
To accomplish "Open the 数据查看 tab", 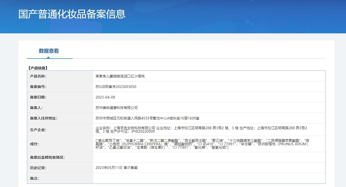I will [49, 51].
